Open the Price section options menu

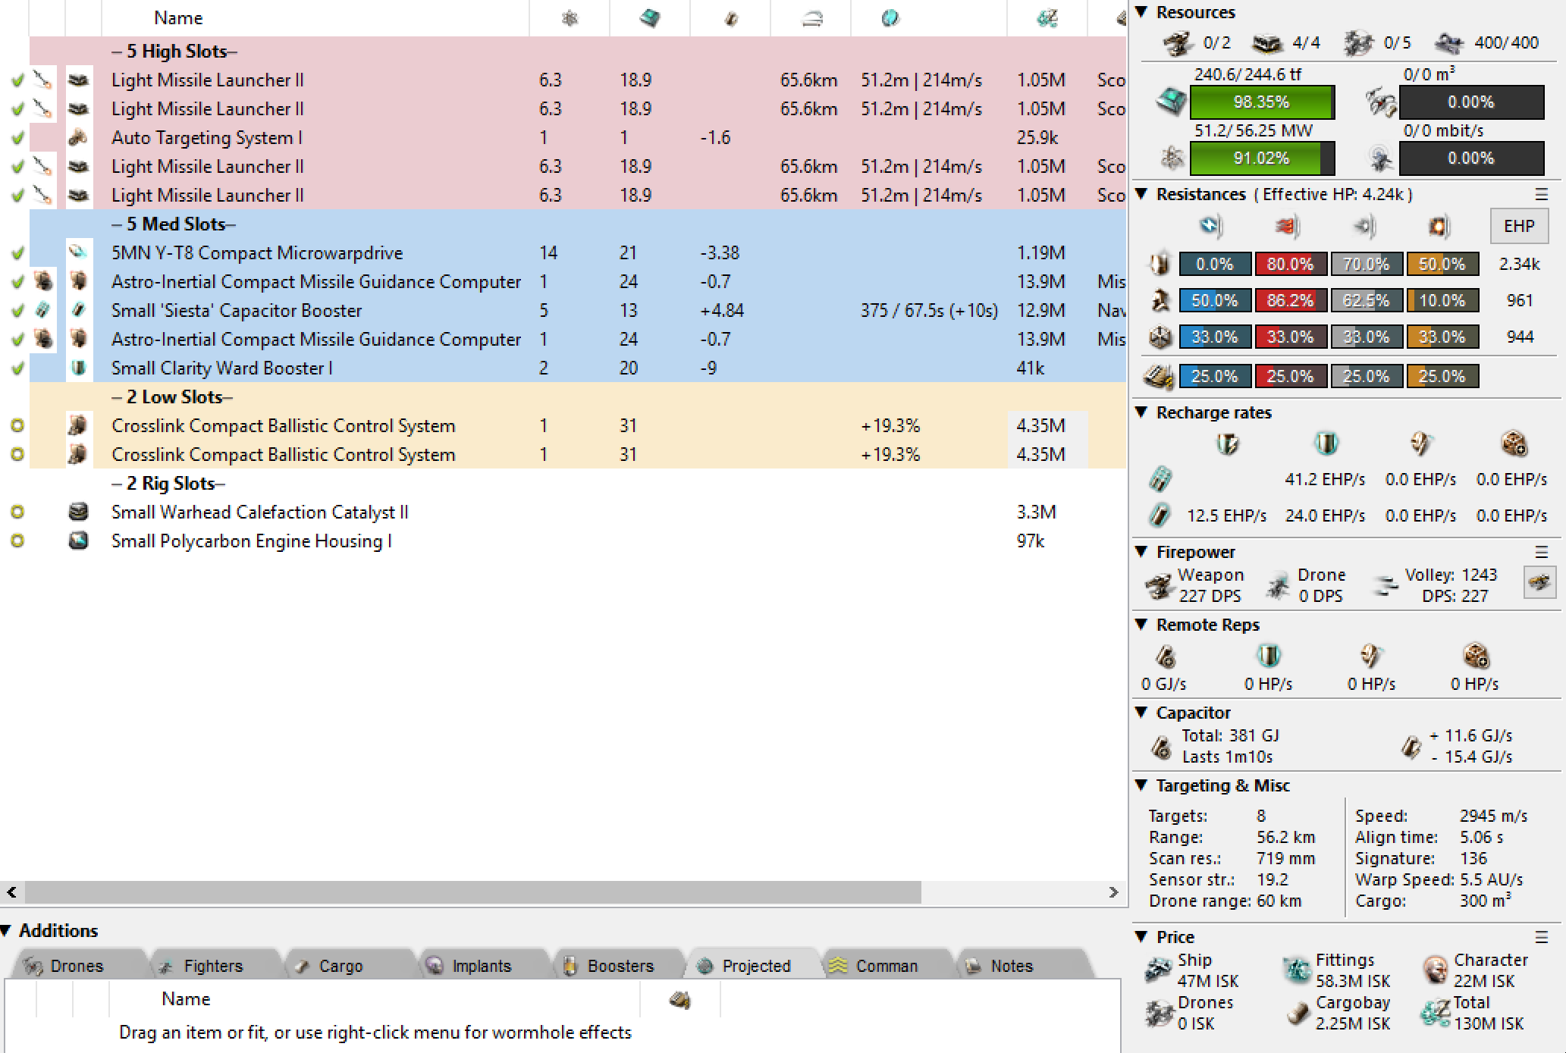point(1541,937)
